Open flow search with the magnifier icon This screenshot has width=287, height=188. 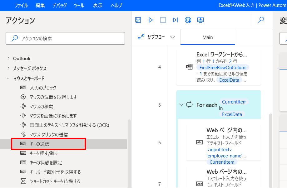260,20
